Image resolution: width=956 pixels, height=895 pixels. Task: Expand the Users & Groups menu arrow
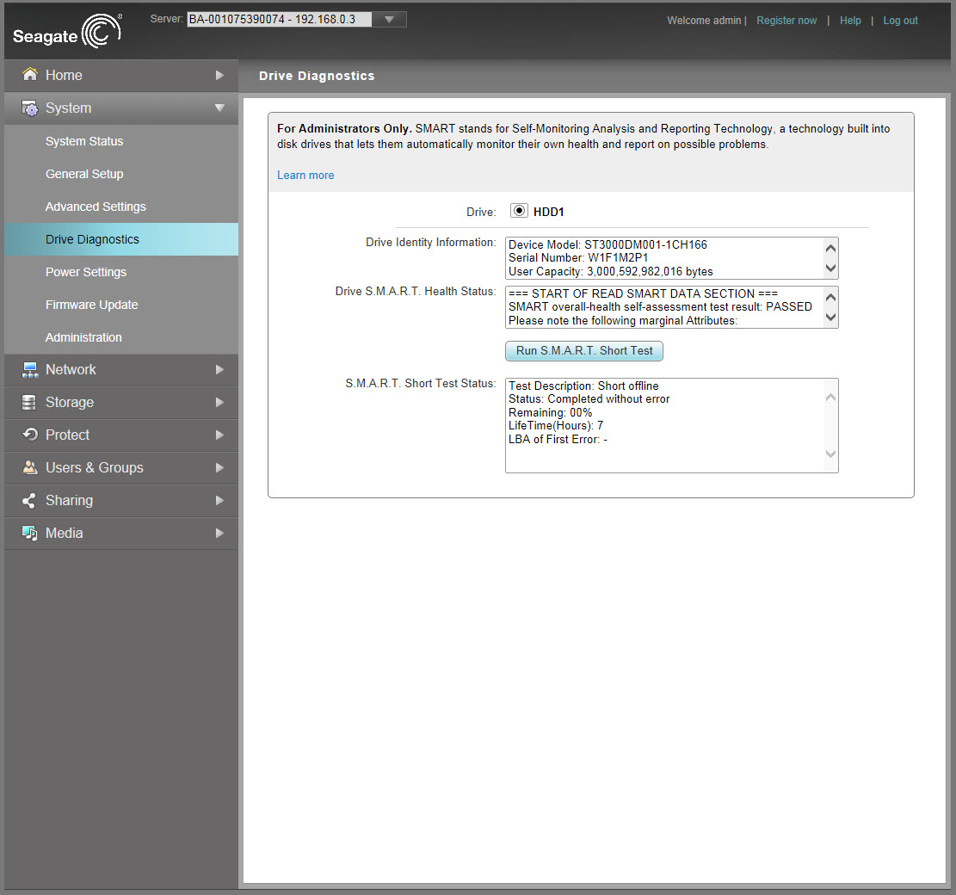coord(219,467)
